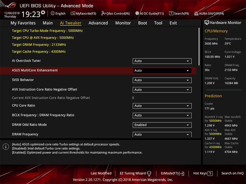Open AVX Instruction Core Ratio Negative Offset dropdown
The height and width of the screenshot is (184, 246).
[162, 90]
